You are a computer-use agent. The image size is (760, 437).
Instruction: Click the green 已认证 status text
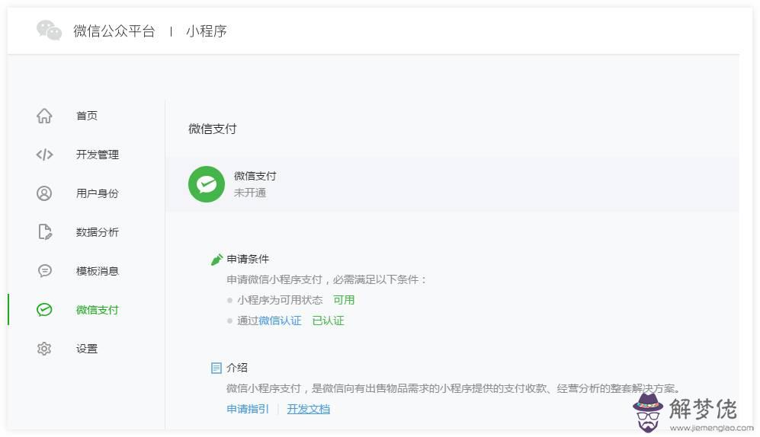tap(328, 321)
